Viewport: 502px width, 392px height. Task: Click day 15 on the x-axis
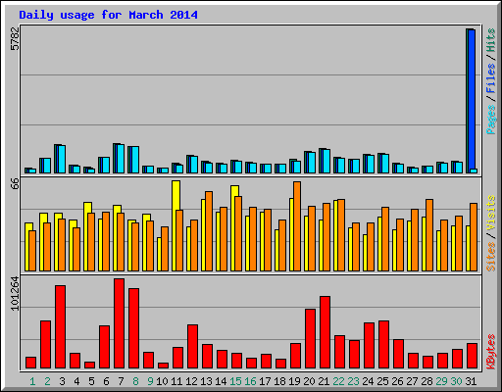[x=235, y=381]
